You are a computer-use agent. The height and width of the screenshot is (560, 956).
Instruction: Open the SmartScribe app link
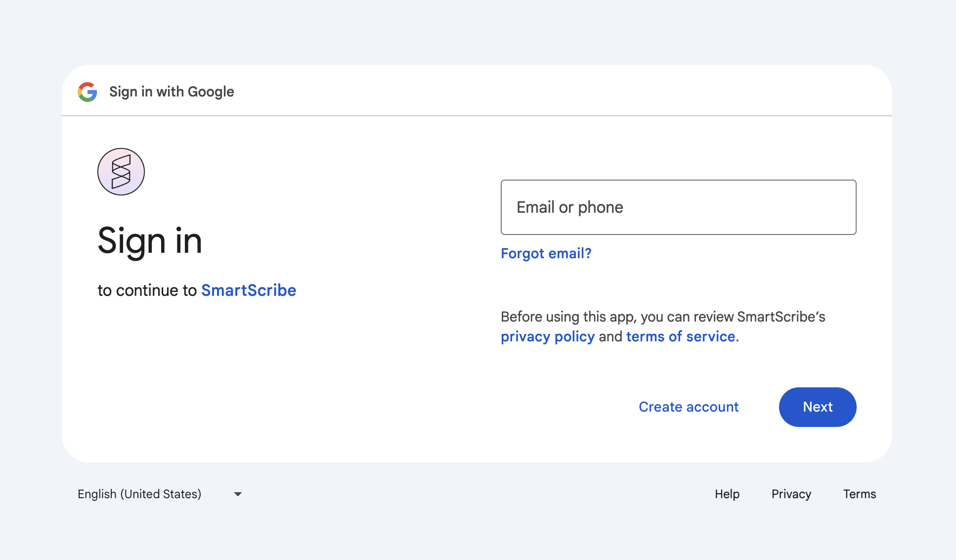coord(249,290)
